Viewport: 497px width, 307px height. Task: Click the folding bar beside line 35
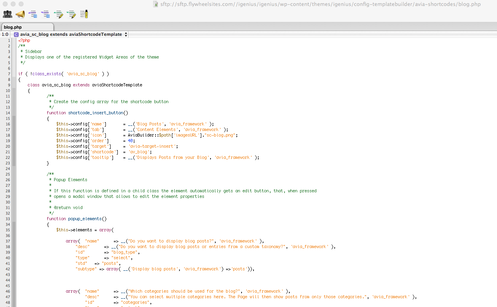coord(14,230)
